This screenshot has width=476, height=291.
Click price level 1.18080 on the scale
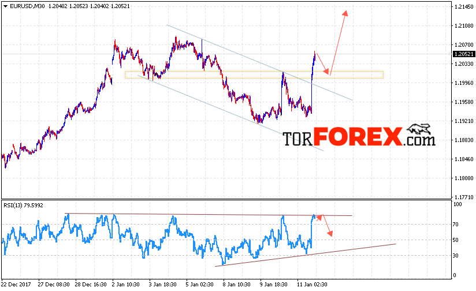[464, 178]
